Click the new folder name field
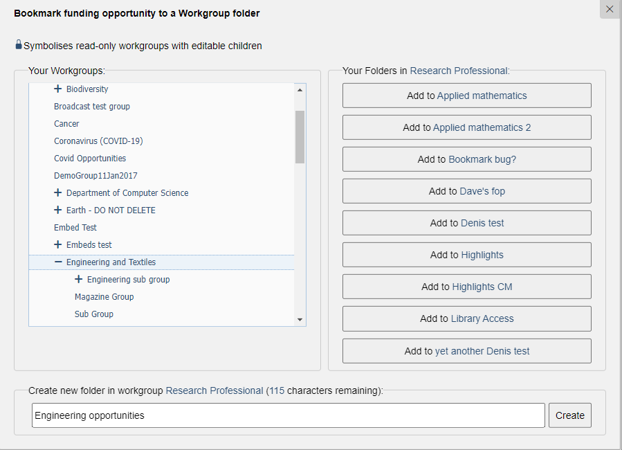The width and height of the screenshot is (622, 450). click(x=288, y=415)
